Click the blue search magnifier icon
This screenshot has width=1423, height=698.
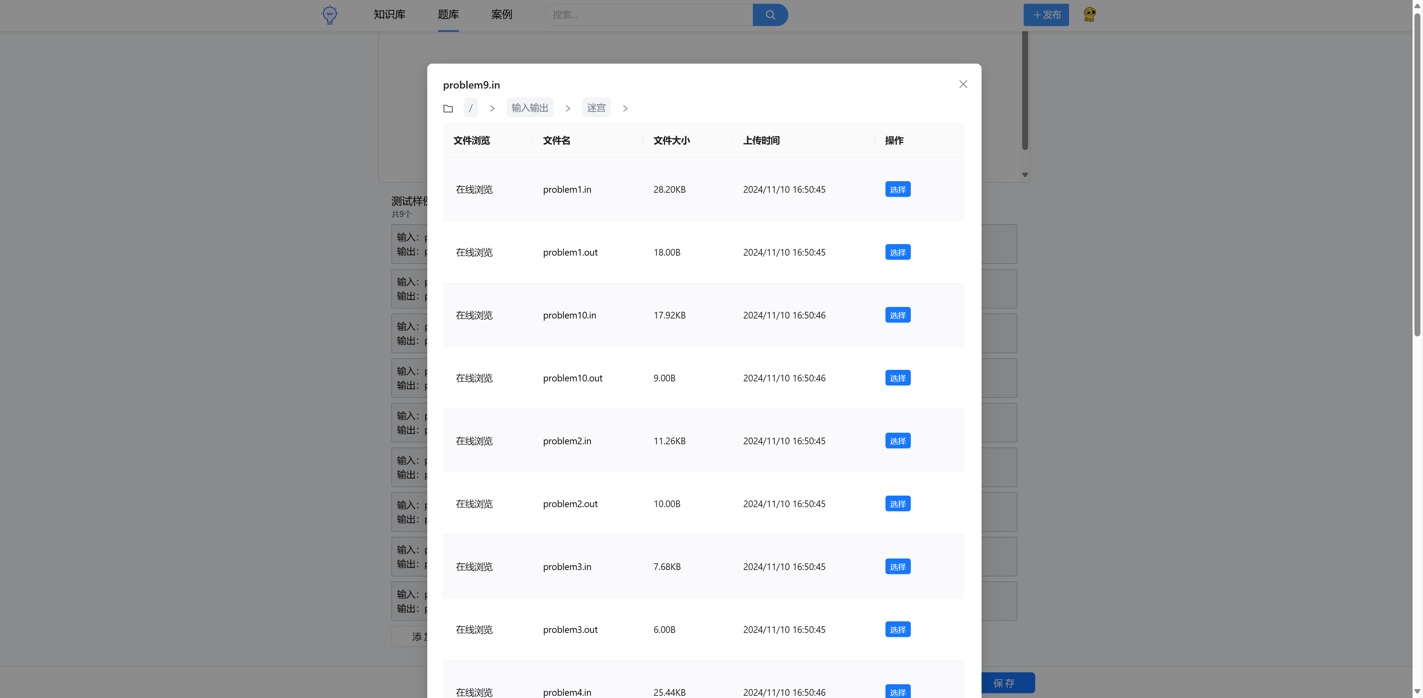[770, 15]
